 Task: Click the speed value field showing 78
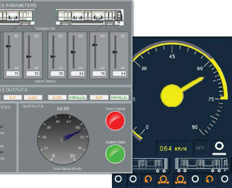coord(99,73)
